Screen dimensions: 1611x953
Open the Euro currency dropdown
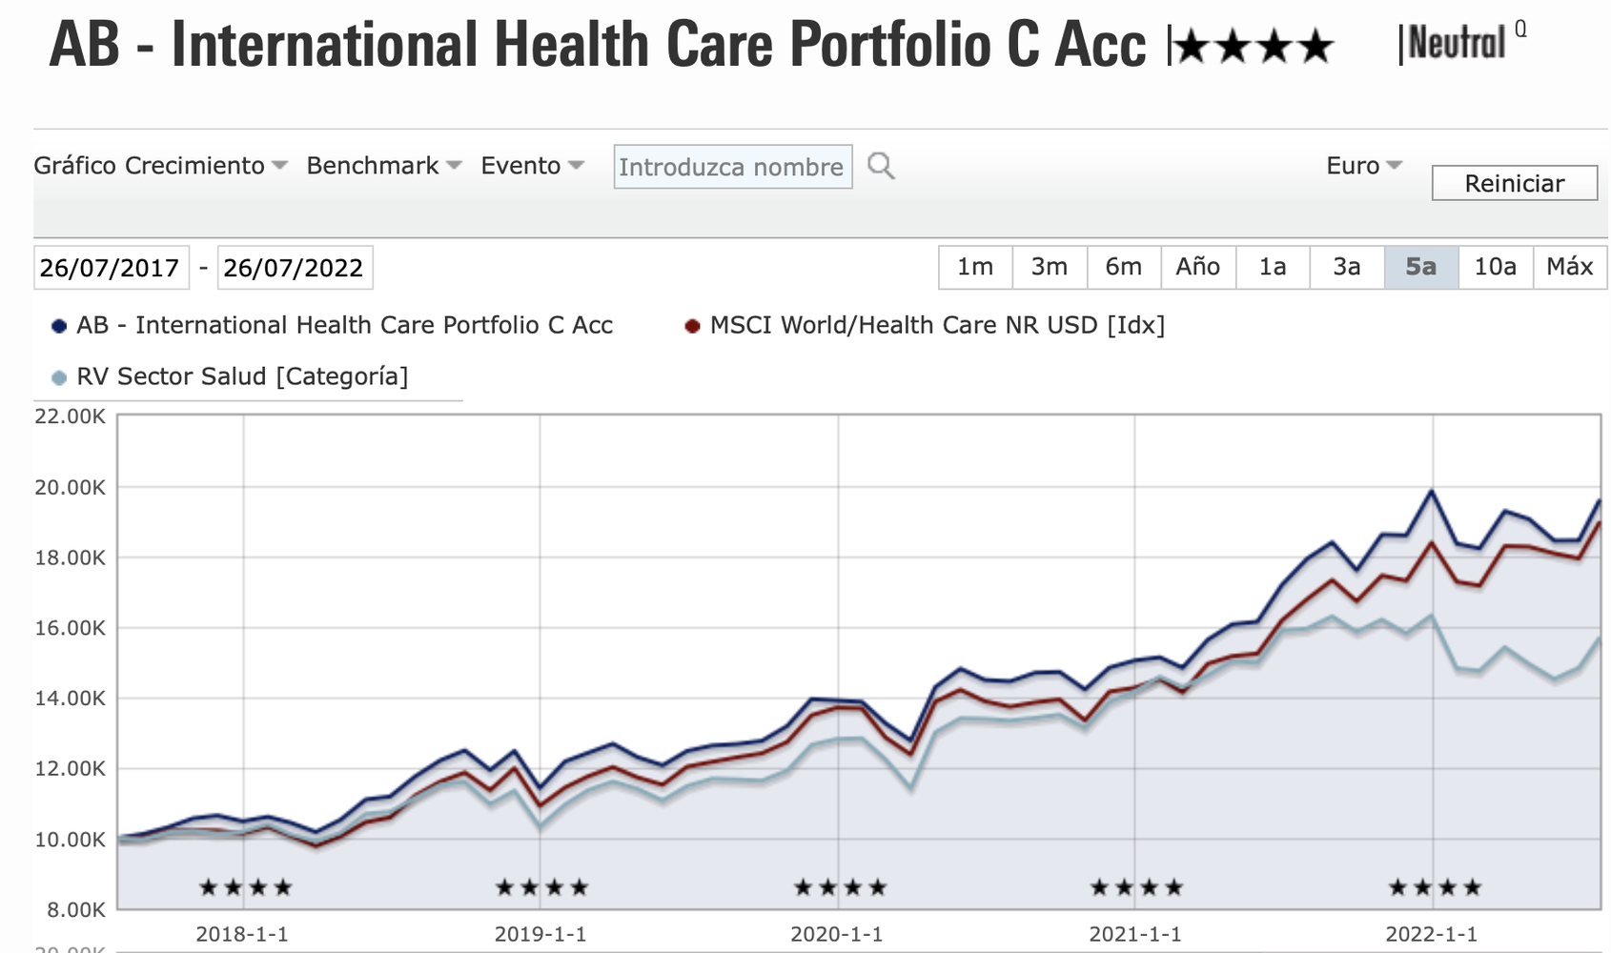point(1364,166)
